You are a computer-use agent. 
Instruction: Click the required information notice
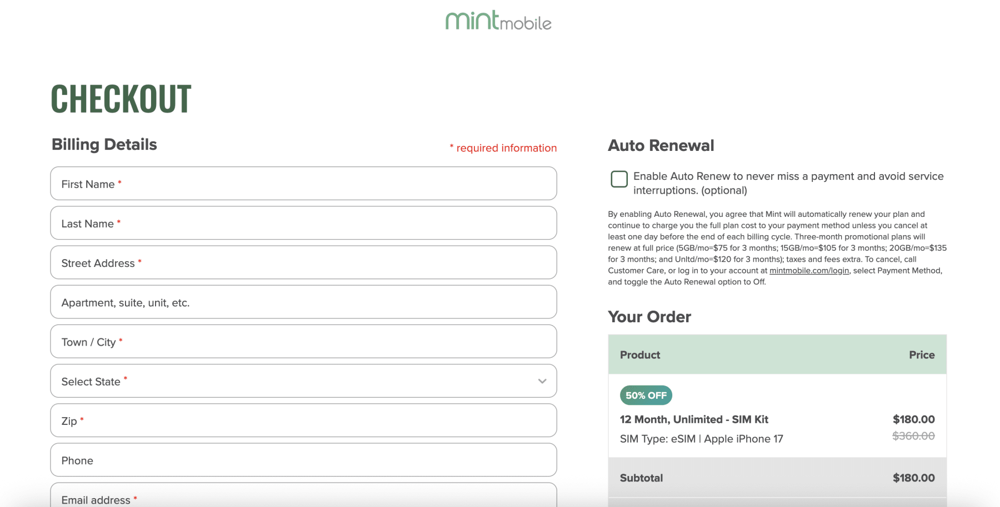pos(503,148)
